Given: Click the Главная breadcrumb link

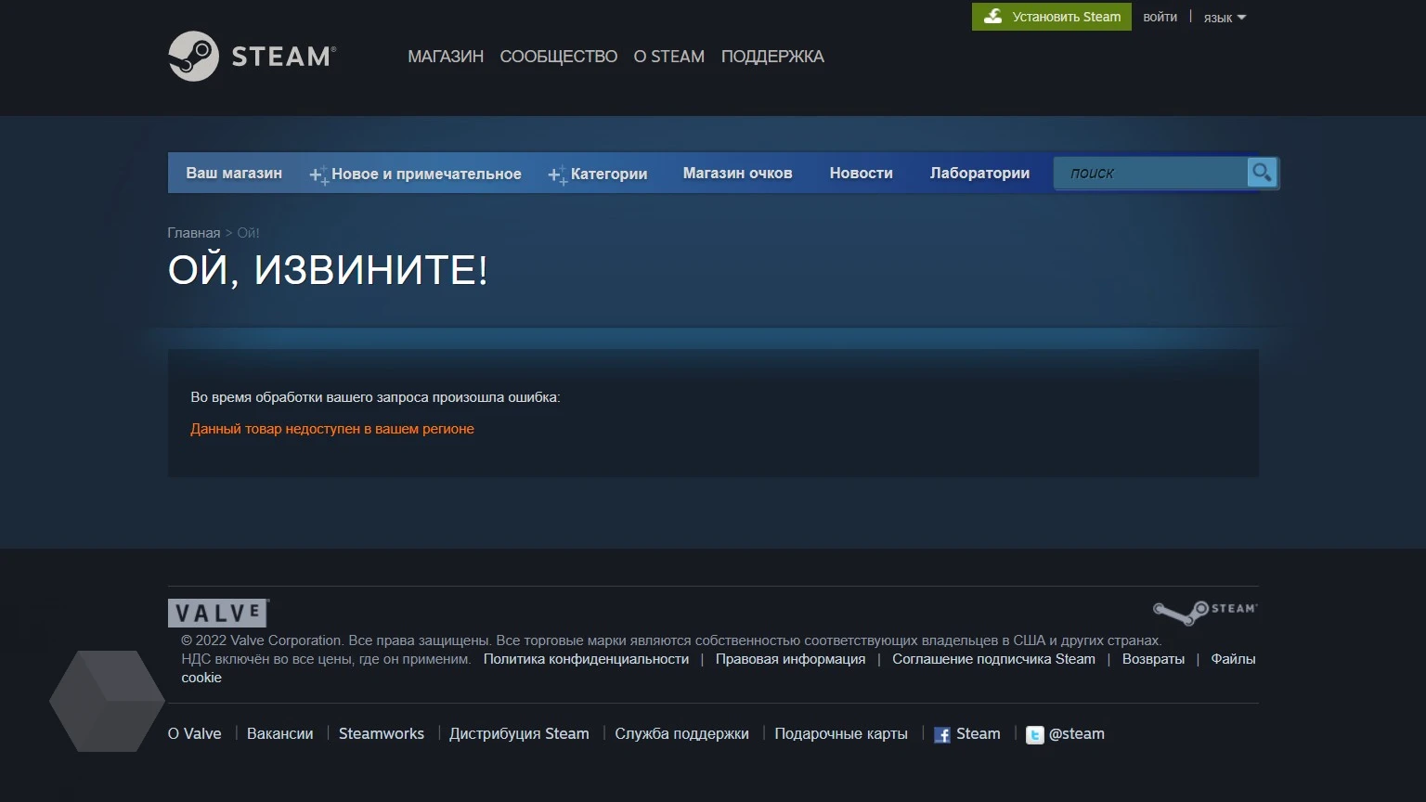Looking at the screenshot, I should pos(194,233).
